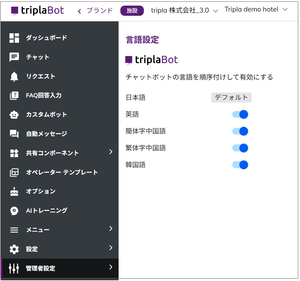Click the robot icon for カスタムボット

14,115
